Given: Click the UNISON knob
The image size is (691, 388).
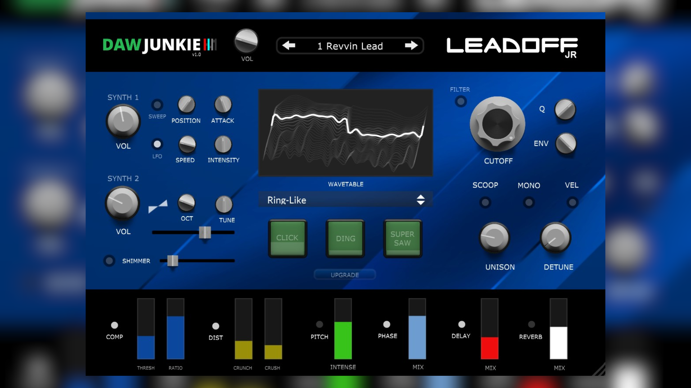Looking at the screenshot, I should [494, 237].
